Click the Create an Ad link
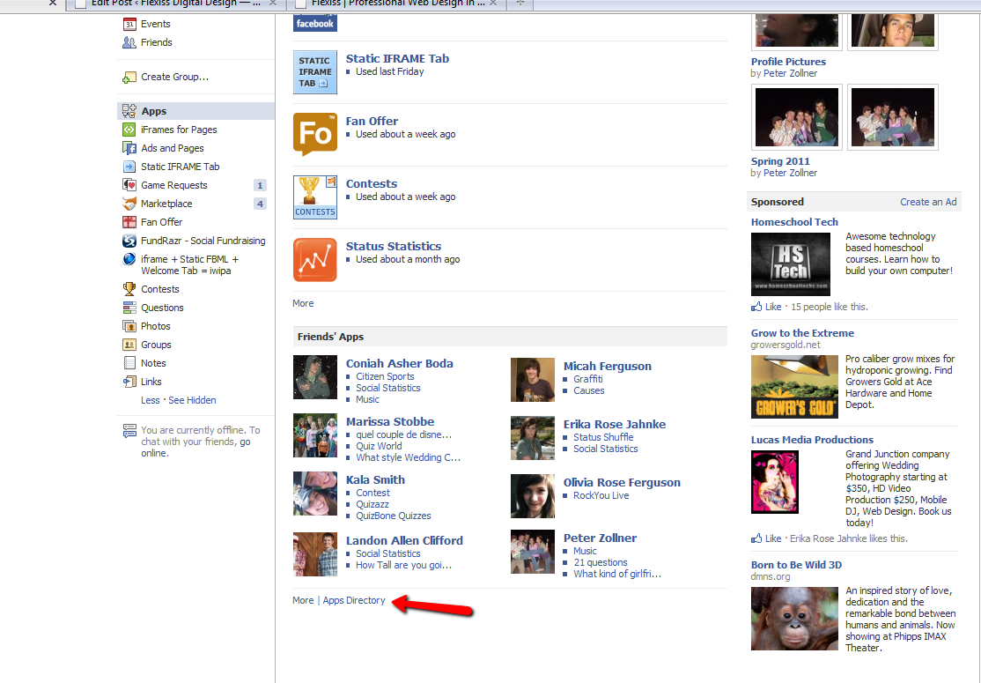981x683 pixels. click(x=928, y=202)
